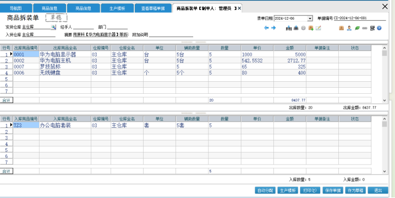Click the green leaf icon
Viewport: 395px width, 198px height.
pos(357,28)
